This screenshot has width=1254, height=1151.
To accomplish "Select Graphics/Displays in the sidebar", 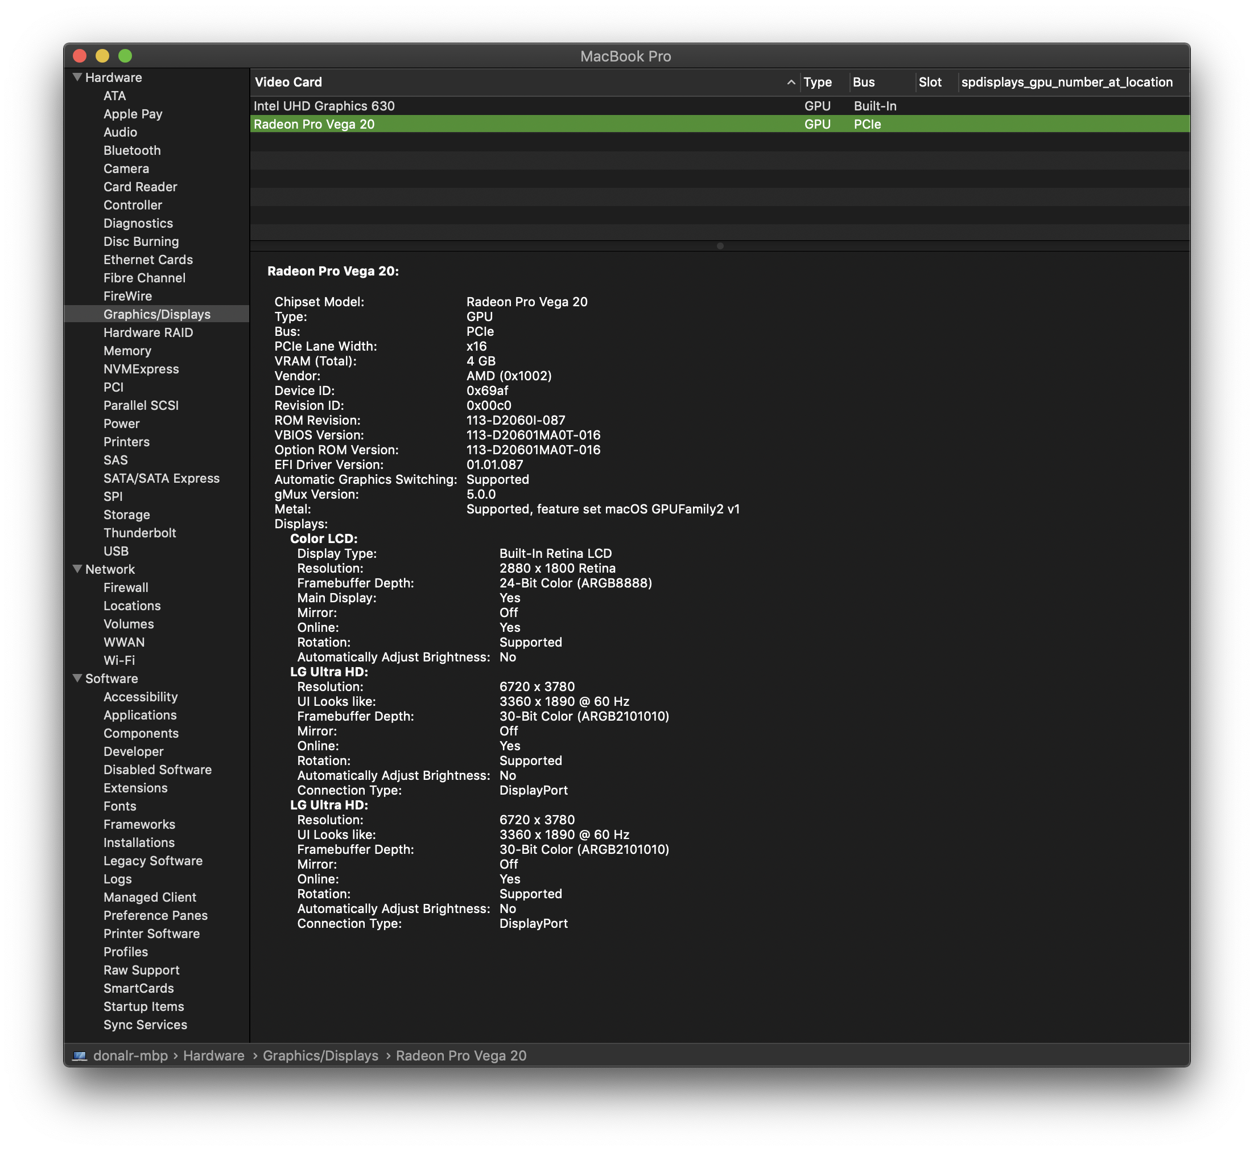I will 157,314.
